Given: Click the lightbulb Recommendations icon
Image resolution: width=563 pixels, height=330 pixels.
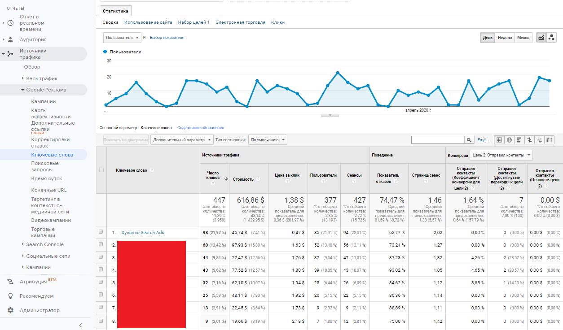Looking at the screenshot, I should point(11,296).
